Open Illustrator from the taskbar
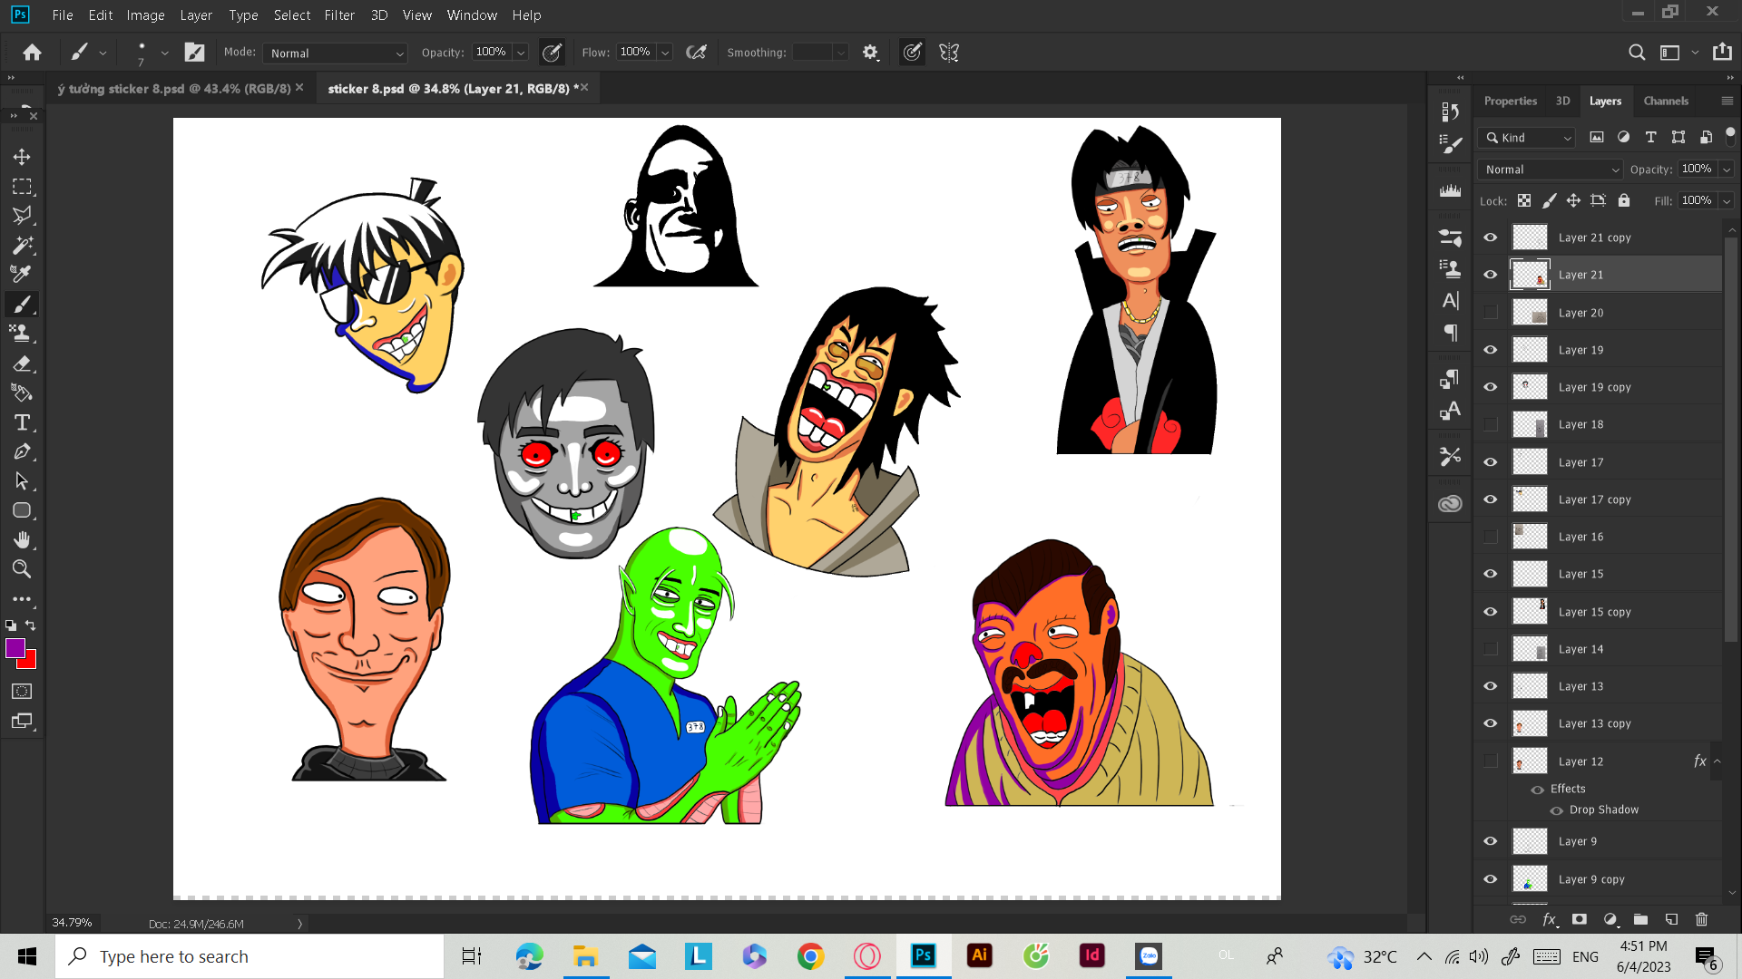 tap(979, 955)
